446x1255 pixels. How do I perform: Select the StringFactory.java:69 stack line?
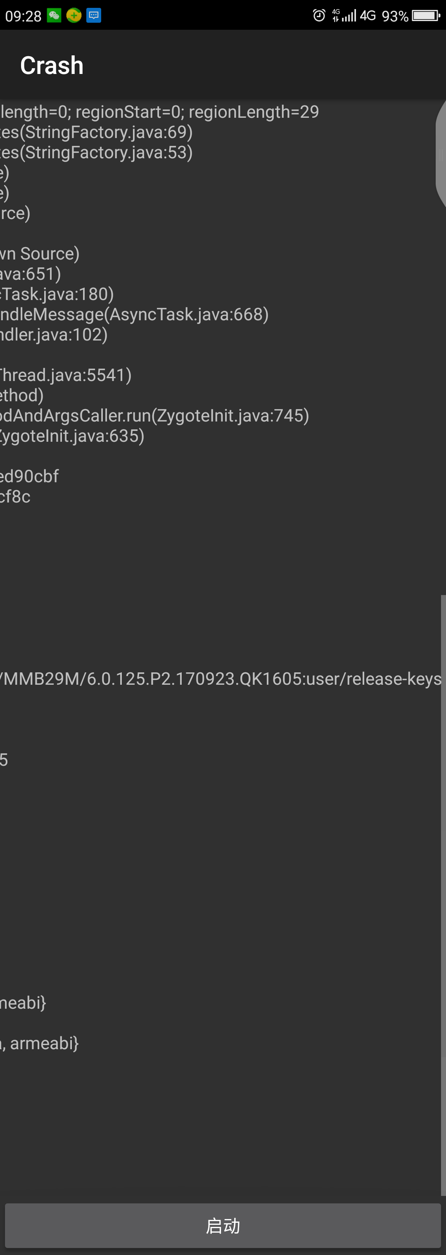pyautogui.click(x=96, y=133)
